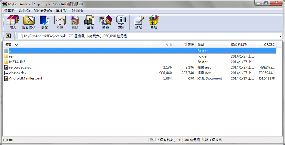Click the 解壓縮到 (Extract To) icon

pos(29,22)
